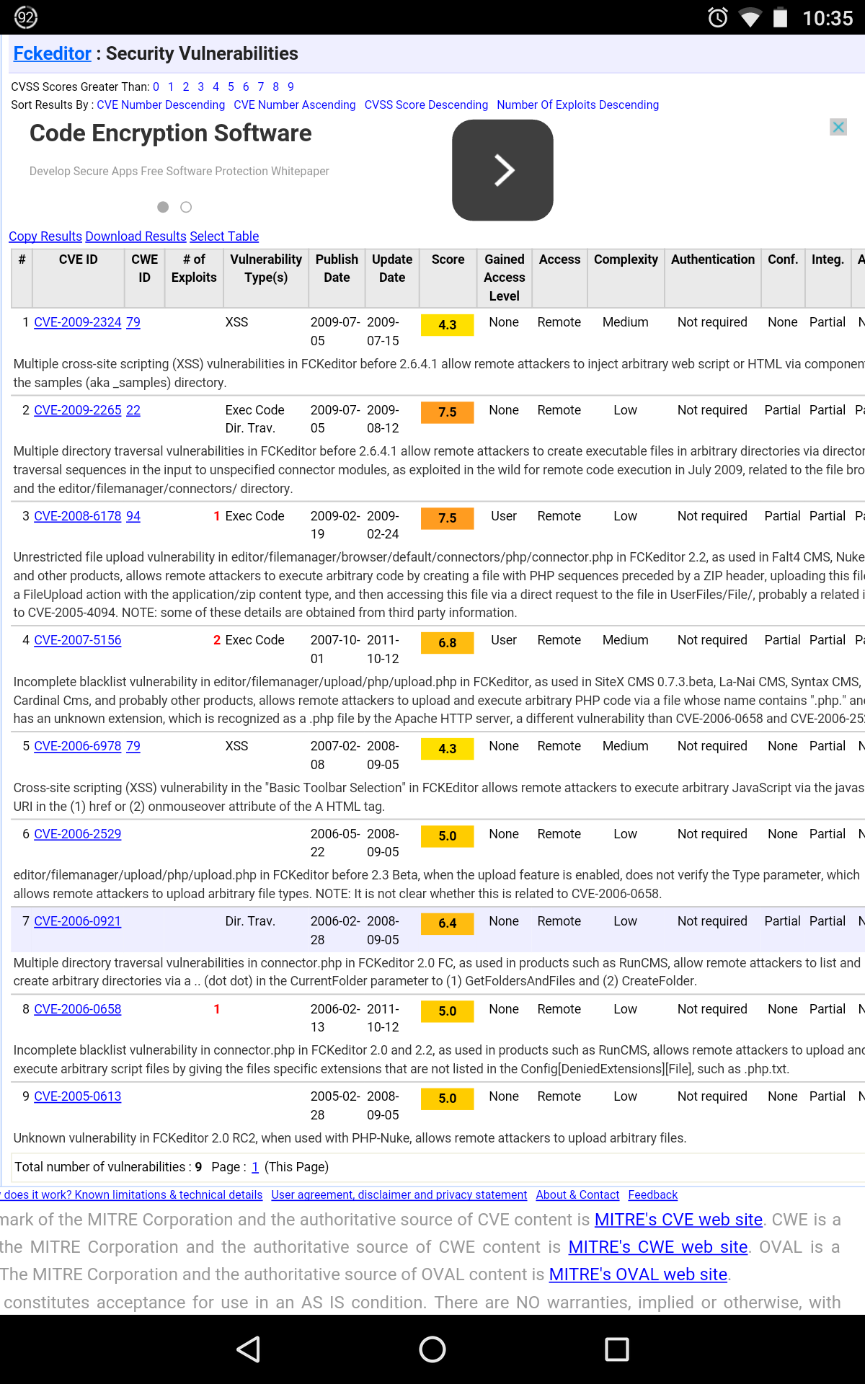
Task: Tap the ad arrow button
Action: tap(502, 170)
